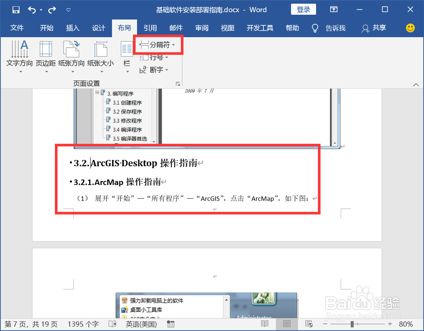
Task: Open the 开发工具 tab
Action: coord(260,28)
